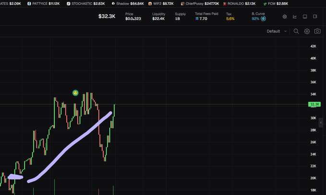Screen dimensions: 326x195
Task: Toggle the right side panel layout icon
Action: point(315,16)
